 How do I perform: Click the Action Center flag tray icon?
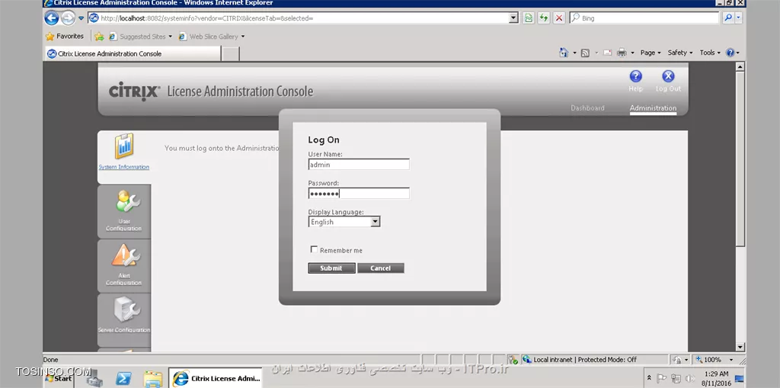tap(662, 379)
